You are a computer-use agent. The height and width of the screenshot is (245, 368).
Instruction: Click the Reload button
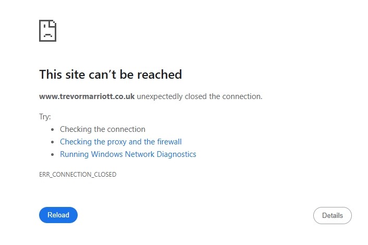coord(58,215)
